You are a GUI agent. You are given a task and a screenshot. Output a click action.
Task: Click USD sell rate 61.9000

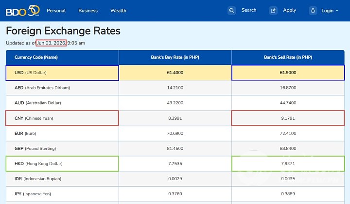pos(288,73)
